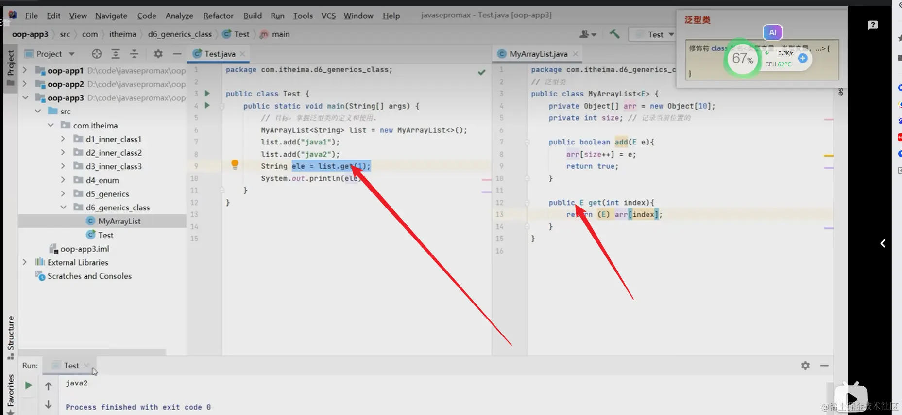Click main method breadcrumb

(275, 34)
